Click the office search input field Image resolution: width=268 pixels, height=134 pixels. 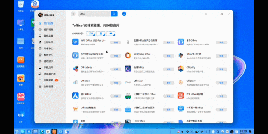[95, 14]
